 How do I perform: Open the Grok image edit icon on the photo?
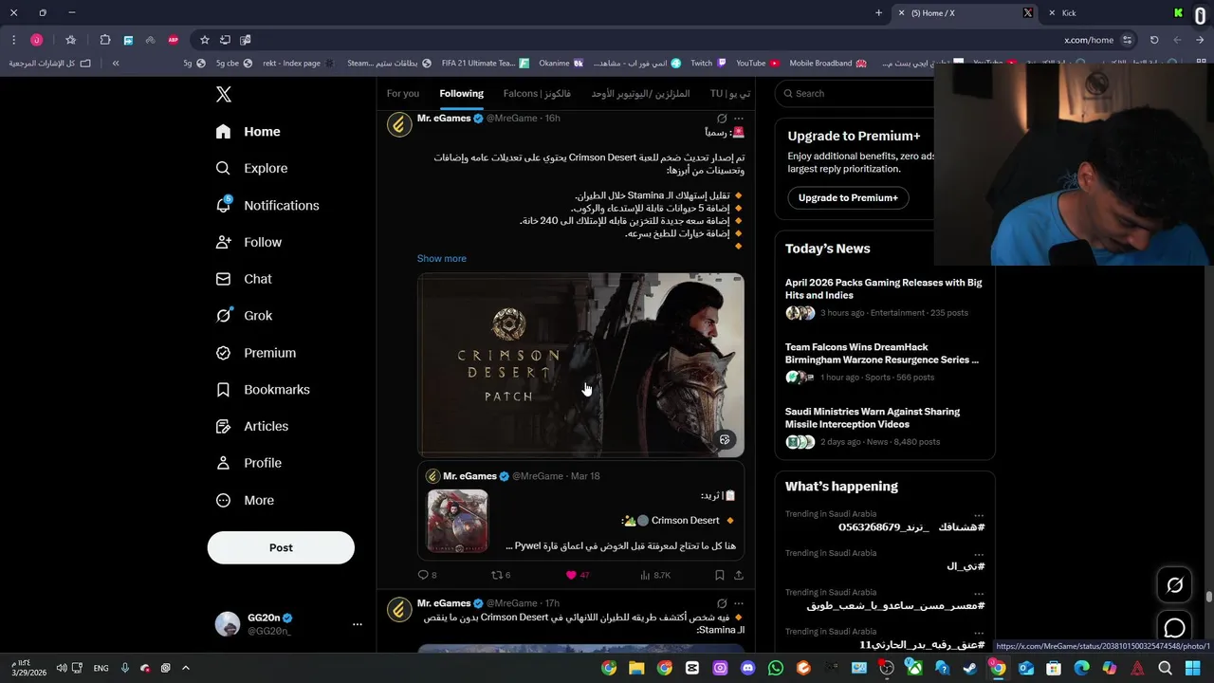click(725, 439)
